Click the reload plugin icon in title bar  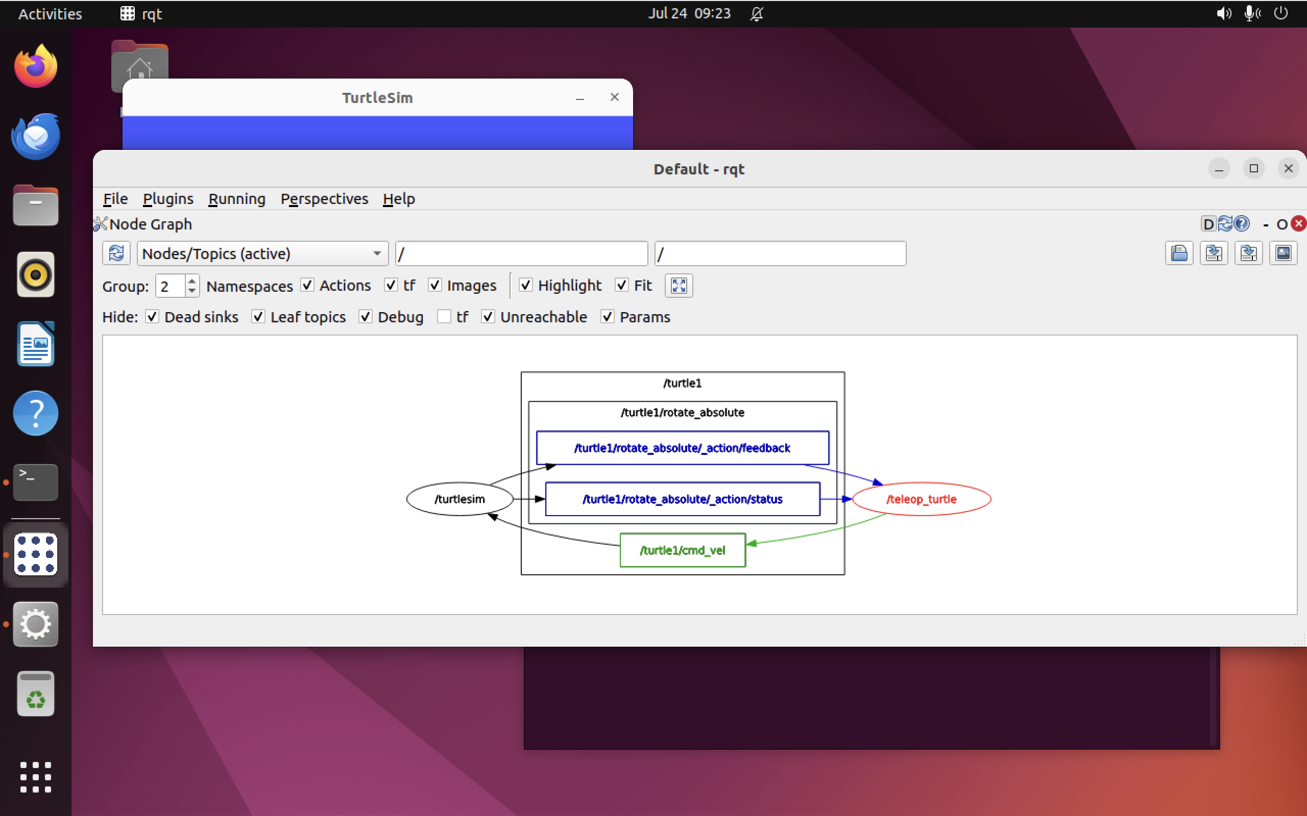point(1225,223)
